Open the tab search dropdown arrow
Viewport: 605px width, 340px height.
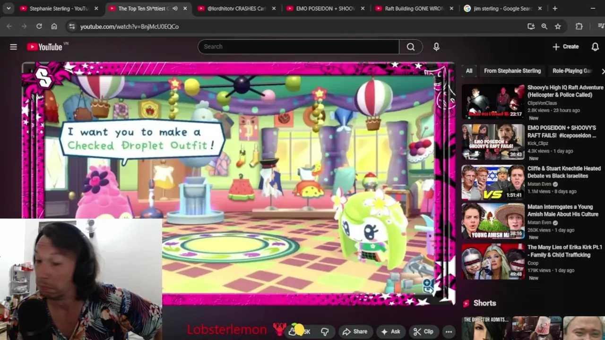[x=8, y=8]
